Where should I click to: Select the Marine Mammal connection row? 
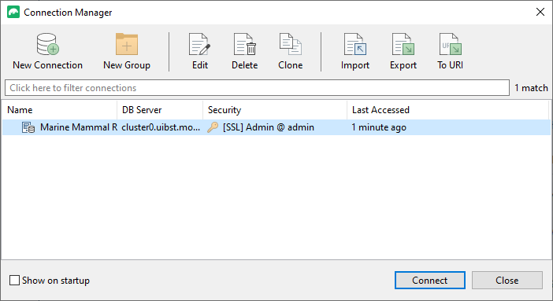pos(276,127)
